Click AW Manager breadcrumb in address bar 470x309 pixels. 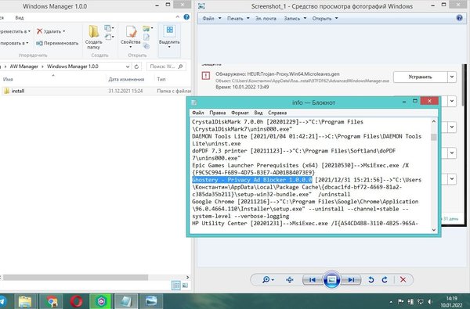(x=24, y=66)
